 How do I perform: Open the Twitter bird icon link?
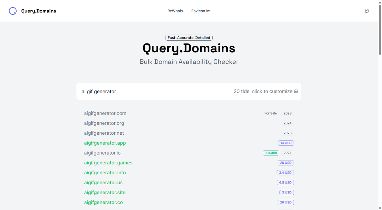point(367,11)
